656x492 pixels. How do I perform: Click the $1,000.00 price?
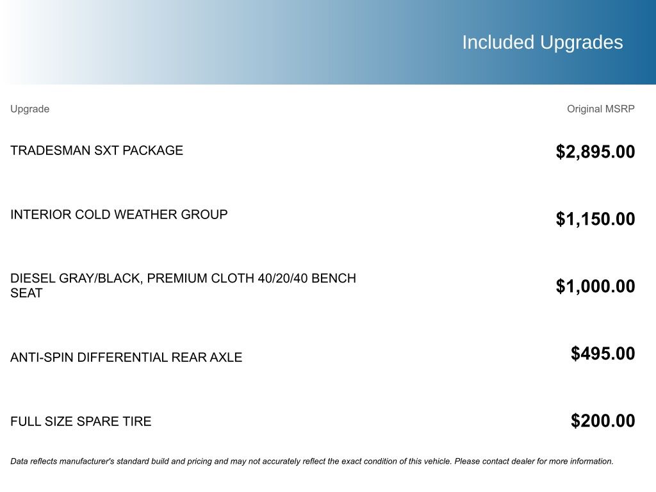click(595, 286)
